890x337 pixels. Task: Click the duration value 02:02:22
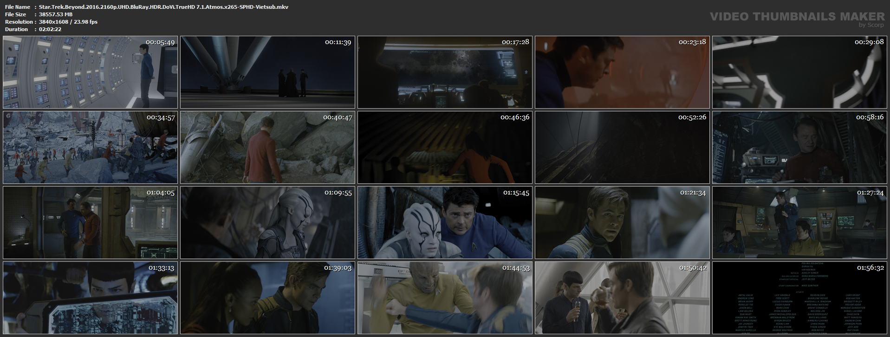(x=50, y=29)
